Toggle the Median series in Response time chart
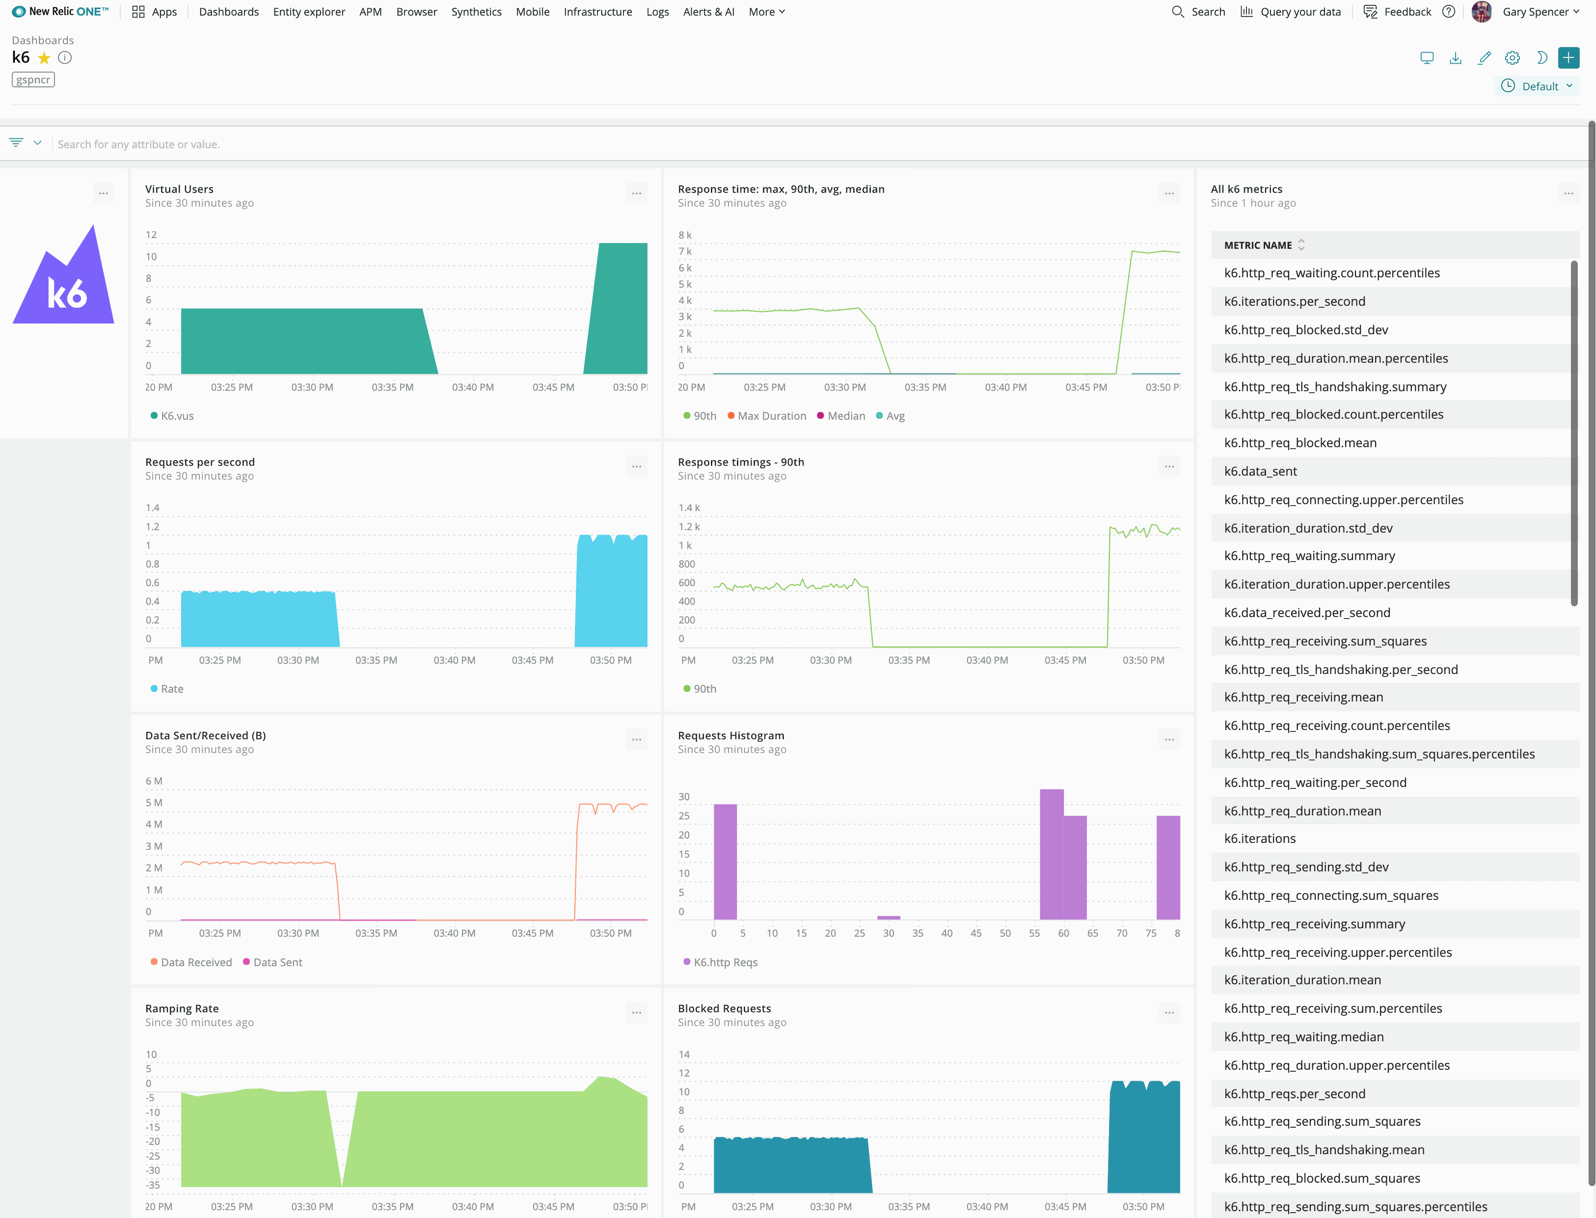This screenshot has height=1218, width=1596. tap(842, 415)
